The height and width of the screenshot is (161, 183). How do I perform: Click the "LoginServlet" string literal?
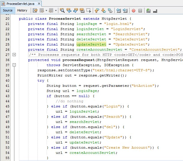click(127, 29)
